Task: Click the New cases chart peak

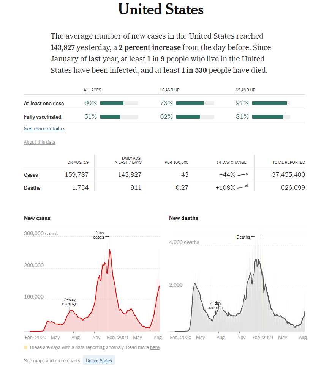Action: [x=110, y=250]
